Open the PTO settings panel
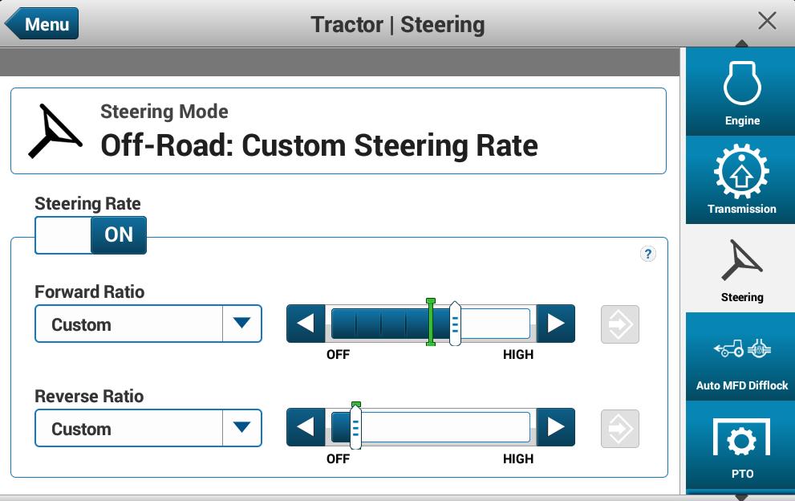The width and height of the screenshot is (795, 501). [741, 450]
